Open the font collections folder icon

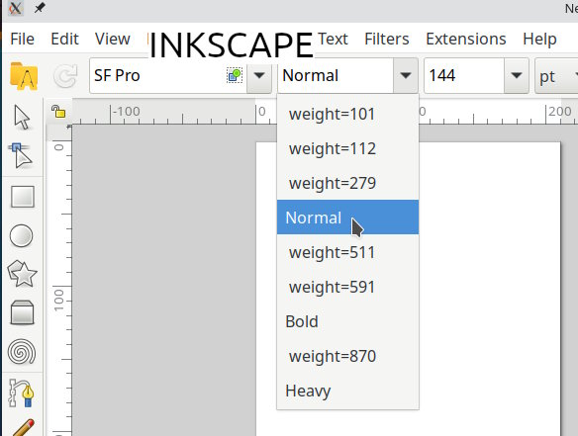[x=24, y=76]
